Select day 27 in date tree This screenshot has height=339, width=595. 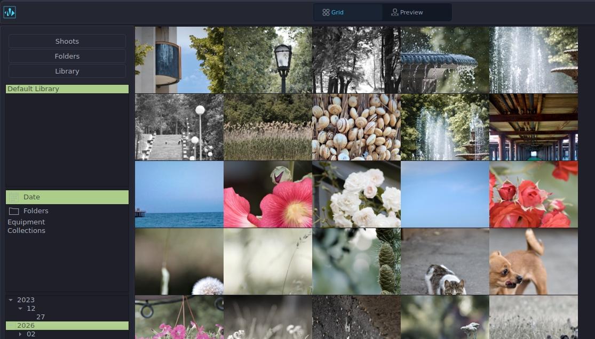(41, 317)
